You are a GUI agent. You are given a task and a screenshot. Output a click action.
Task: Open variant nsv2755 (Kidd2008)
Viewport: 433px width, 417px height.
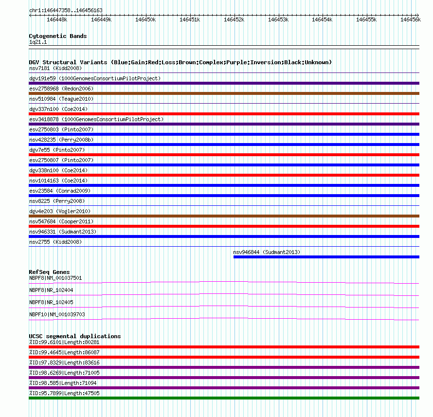[x=55, y=242]
